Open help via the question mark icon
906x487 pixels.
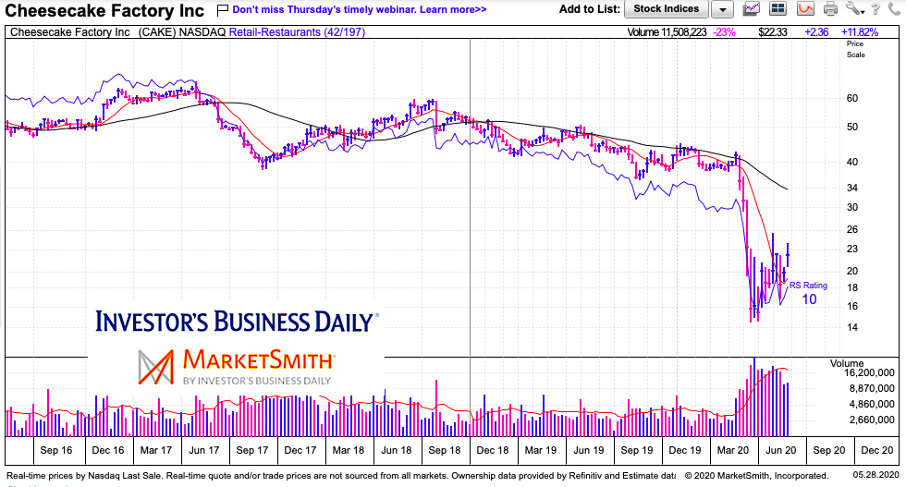tap(876, 8)
